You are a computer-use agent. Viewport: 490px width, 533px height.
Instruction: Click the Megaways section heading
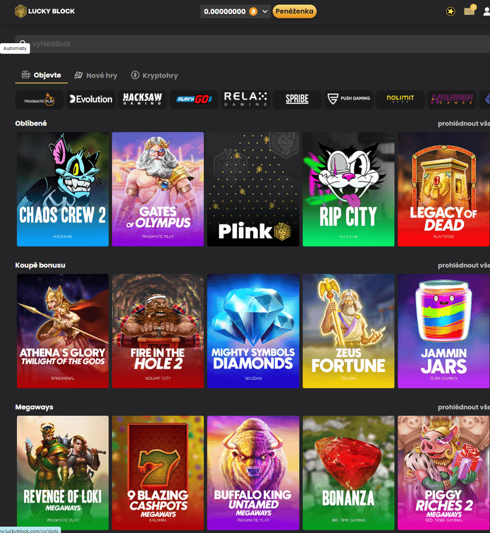pyautogui.click(x=34, y=407)
